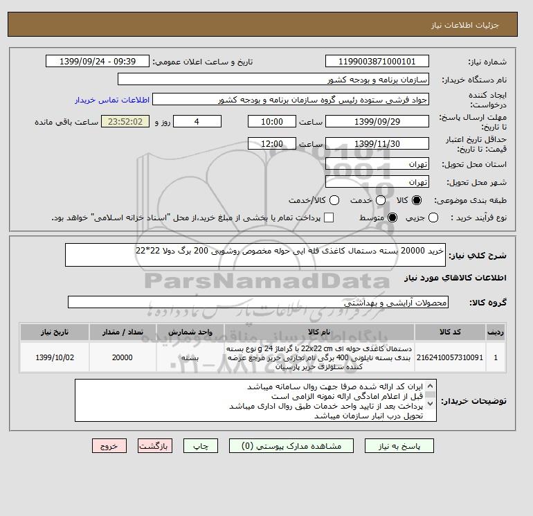Select the جزیی purchase type radio

(433, 217)
